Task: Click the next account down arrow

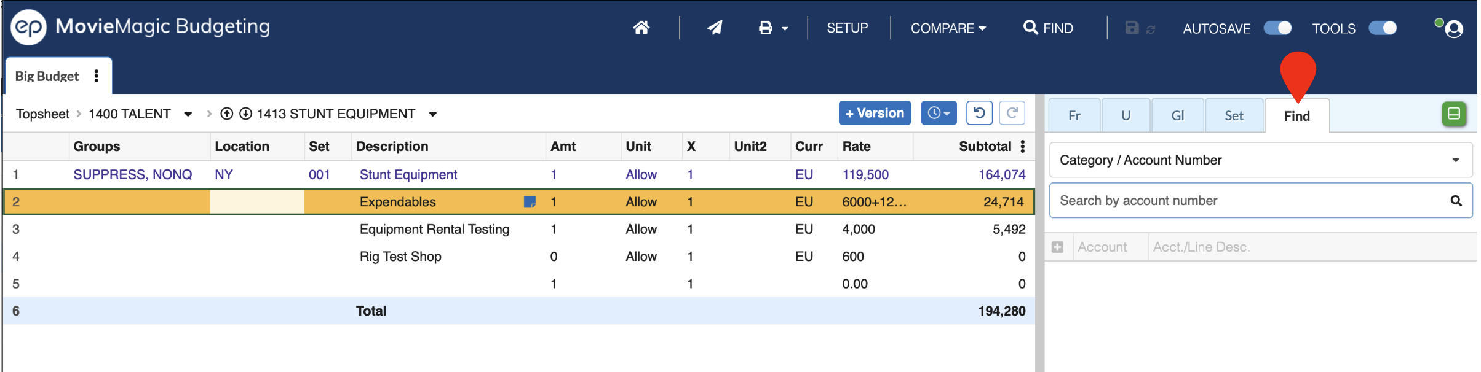Action: pos(245,114)
